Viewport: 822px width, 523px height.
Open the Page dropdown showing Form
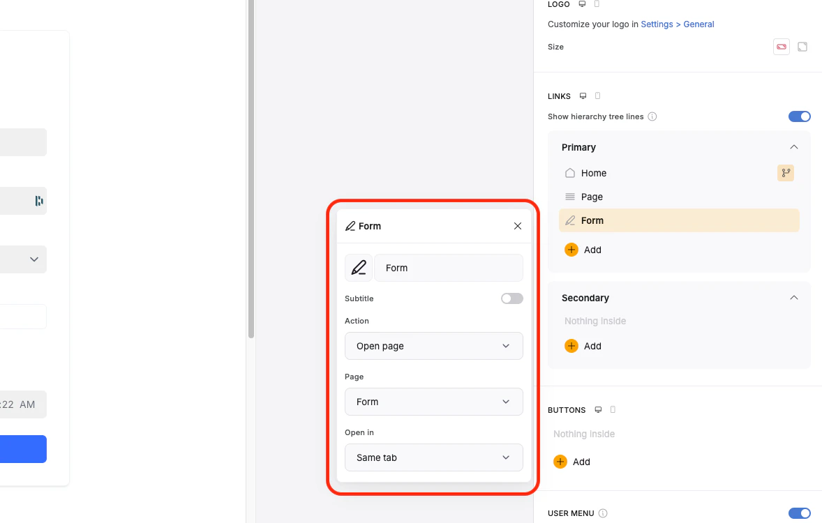tap(433, 402)
